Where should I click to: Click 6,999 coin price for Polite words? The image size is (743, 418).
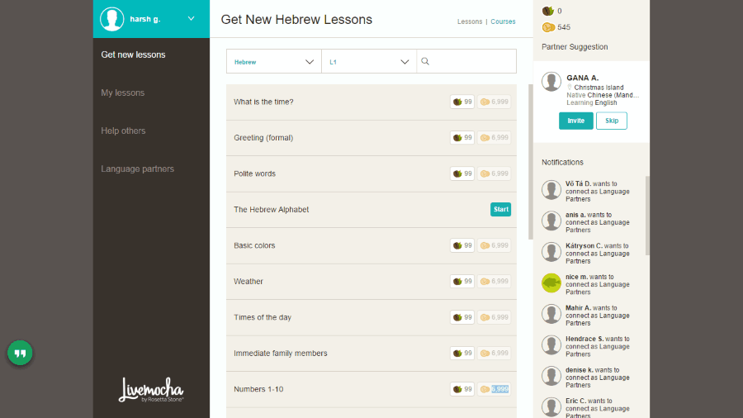(494, 173)
